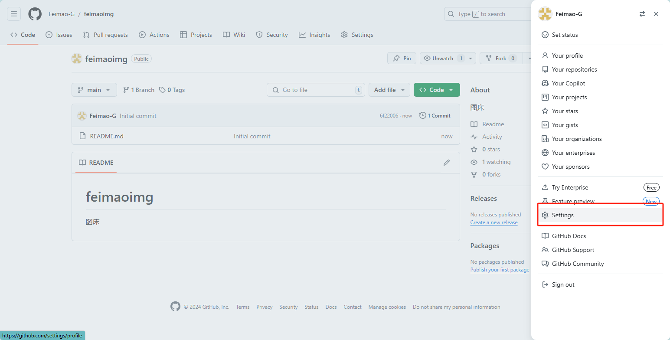The width and height of the screenshot is (670, 340).
Task: Click the Unwatch button
Action: point(443,58)
